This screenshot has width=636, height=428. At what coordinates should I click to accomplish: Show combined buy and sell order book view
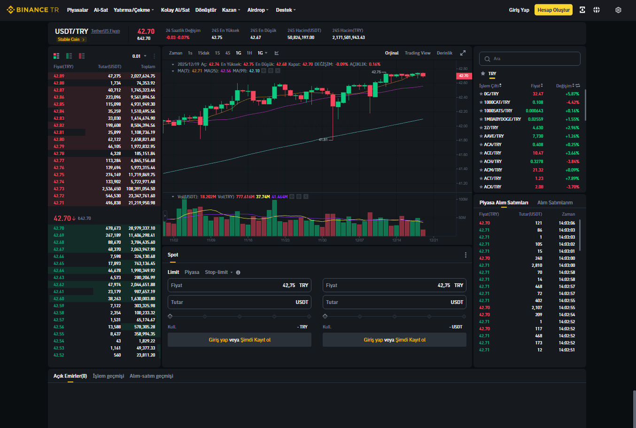56,56
